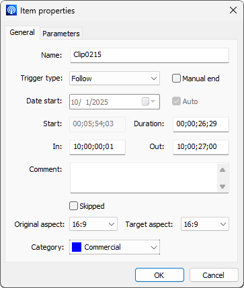Edit the Duration field 00;00;26;29
244x288 pixels.
(201, 124)
